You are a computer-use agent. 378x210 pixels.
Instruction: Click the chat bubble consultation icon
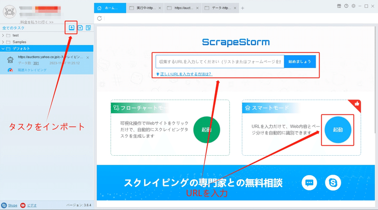coord(309,183)
